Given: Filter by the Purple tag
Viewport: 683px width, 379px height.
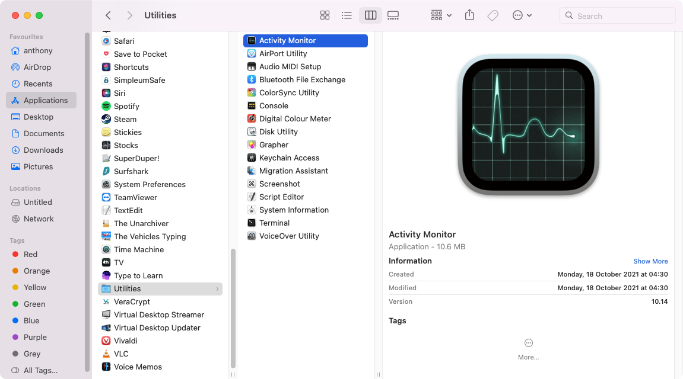Looking at the screenshot, I should (42, 337).
